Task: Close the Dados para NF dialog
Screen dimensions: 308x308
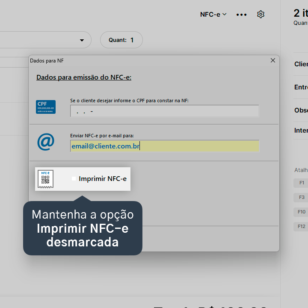Action: click(x=273, y=60)
